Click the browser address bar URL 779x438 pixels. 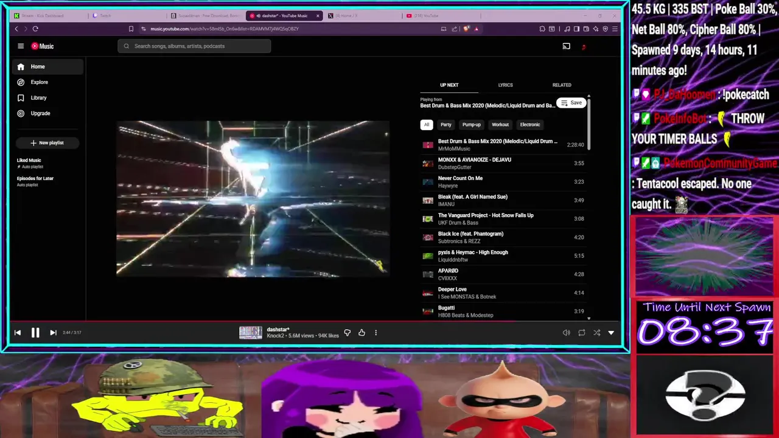225,29
